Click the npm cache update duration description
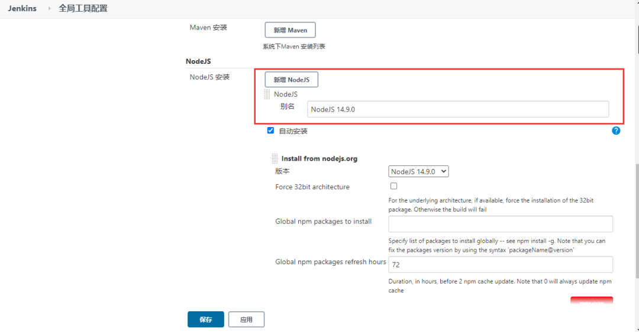Viewport: 639px width, 332px height. tap(500, 285)
